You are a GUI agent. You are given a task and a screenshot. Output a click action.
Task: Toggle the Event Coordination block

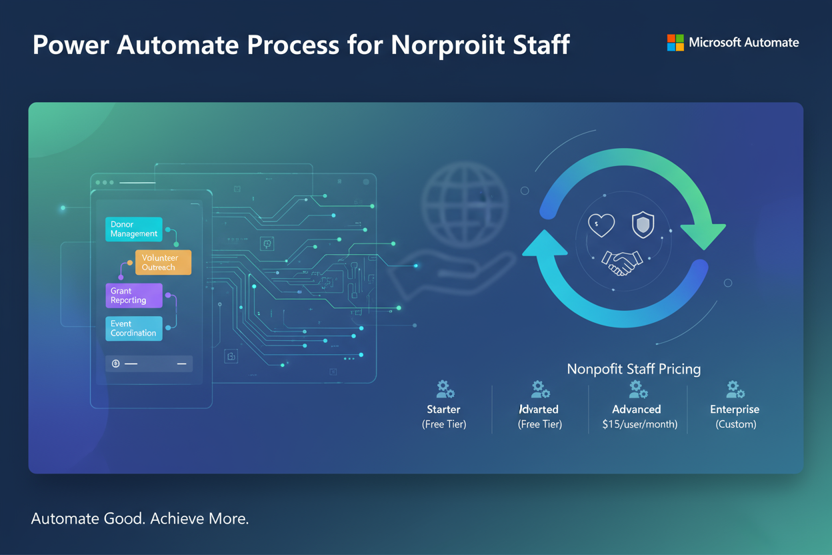[x=133, y=328]
